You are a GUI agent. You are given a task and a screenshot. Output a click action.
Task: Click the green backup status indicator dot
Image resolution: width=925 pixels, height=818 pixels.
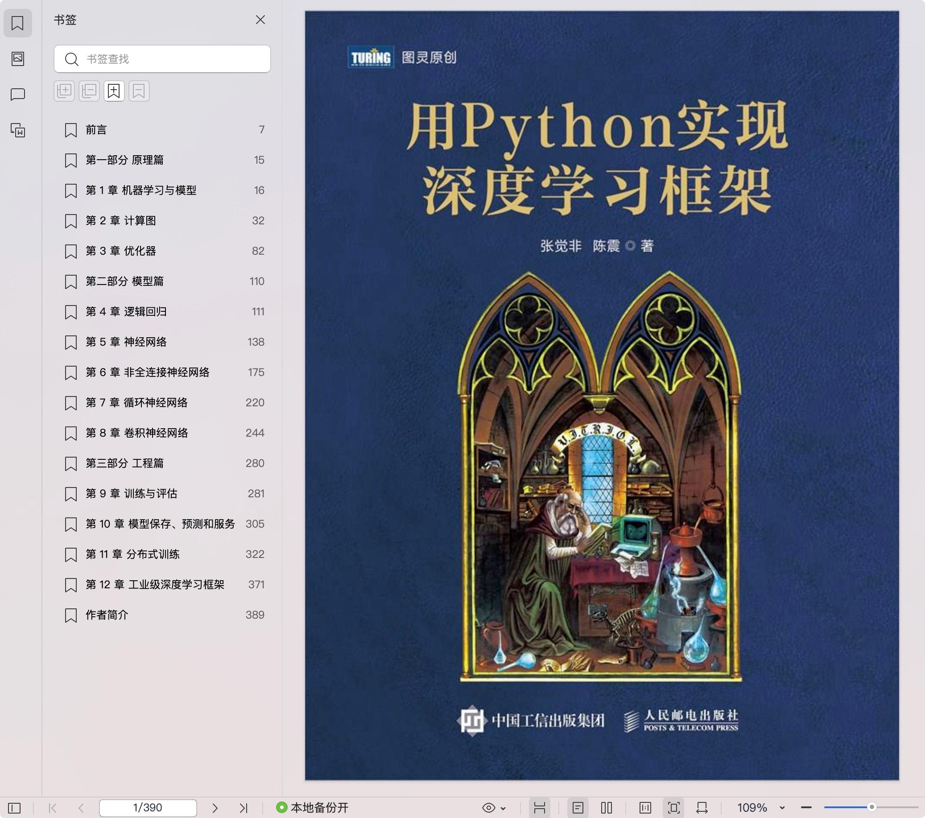(x=281, y=808)
